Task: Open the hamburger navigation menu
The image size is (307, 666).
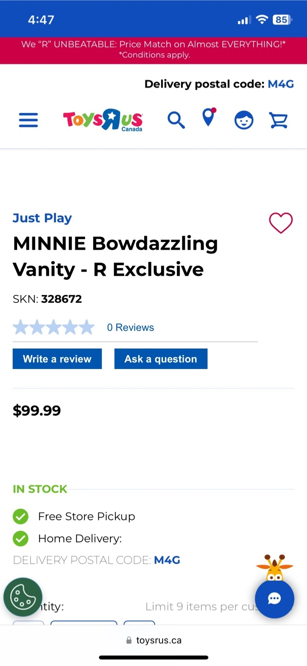Action: click(28, 120)
